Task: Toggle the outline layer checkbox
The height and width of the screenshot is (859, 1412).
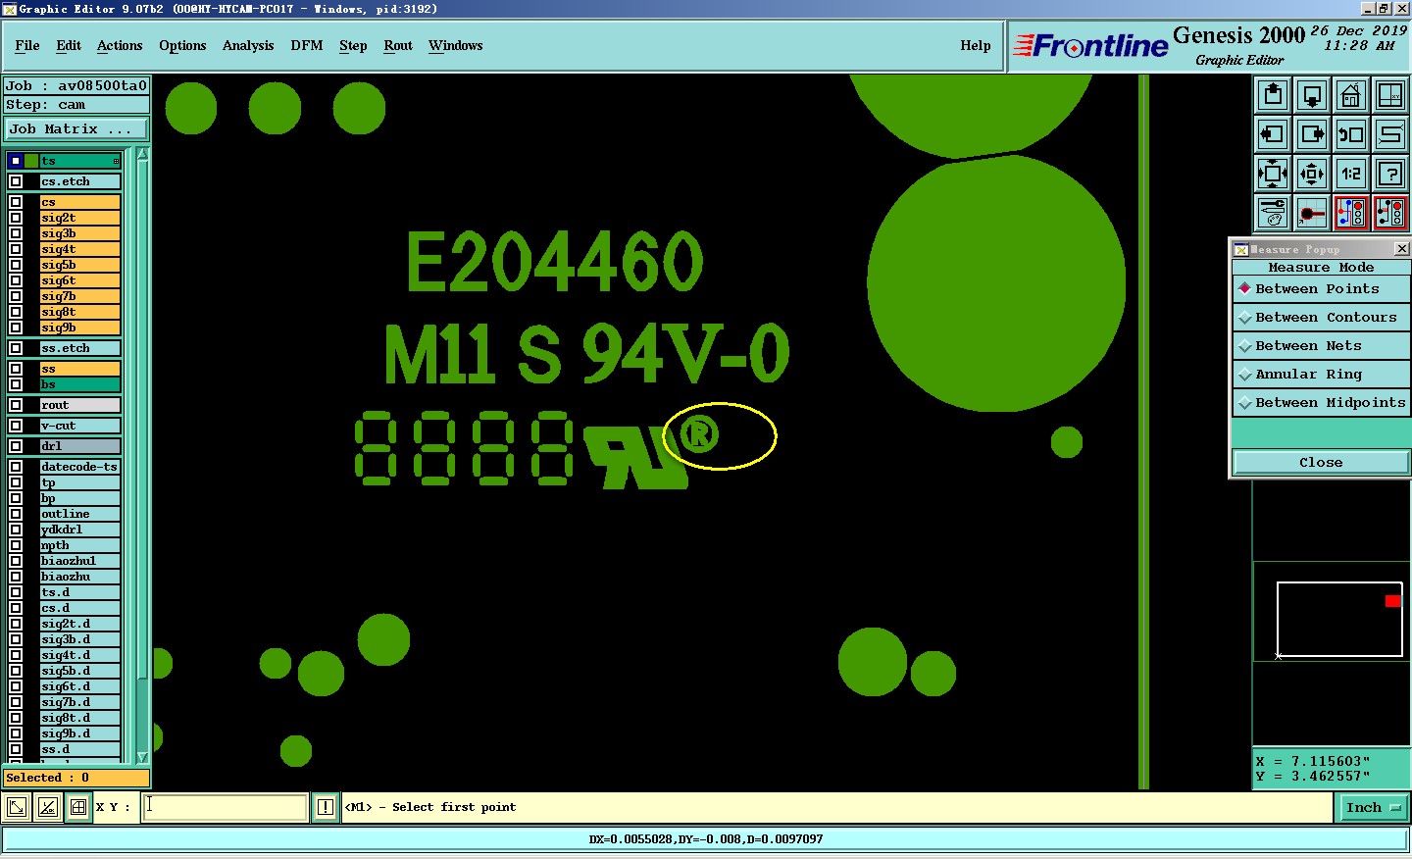Action: (x=16, y=514)
